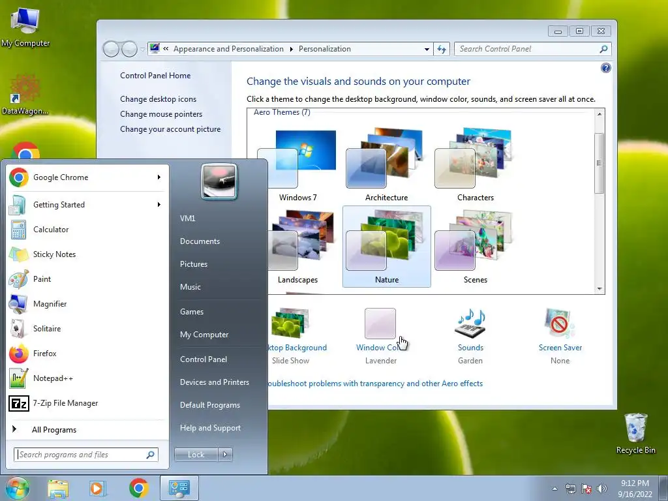Click the refresh button next to address bar
The height and width of the screenshot is (501, 668).
tap(442, 49)
